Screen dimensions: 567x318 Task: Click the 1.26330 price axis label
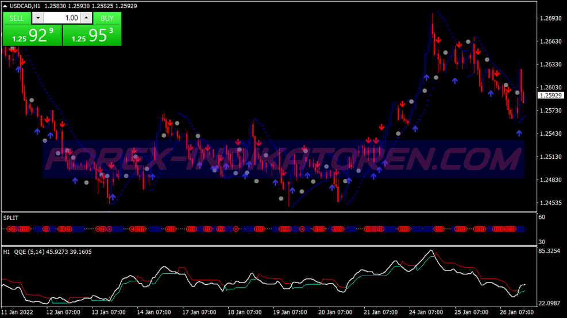click(x=550, y=64)
